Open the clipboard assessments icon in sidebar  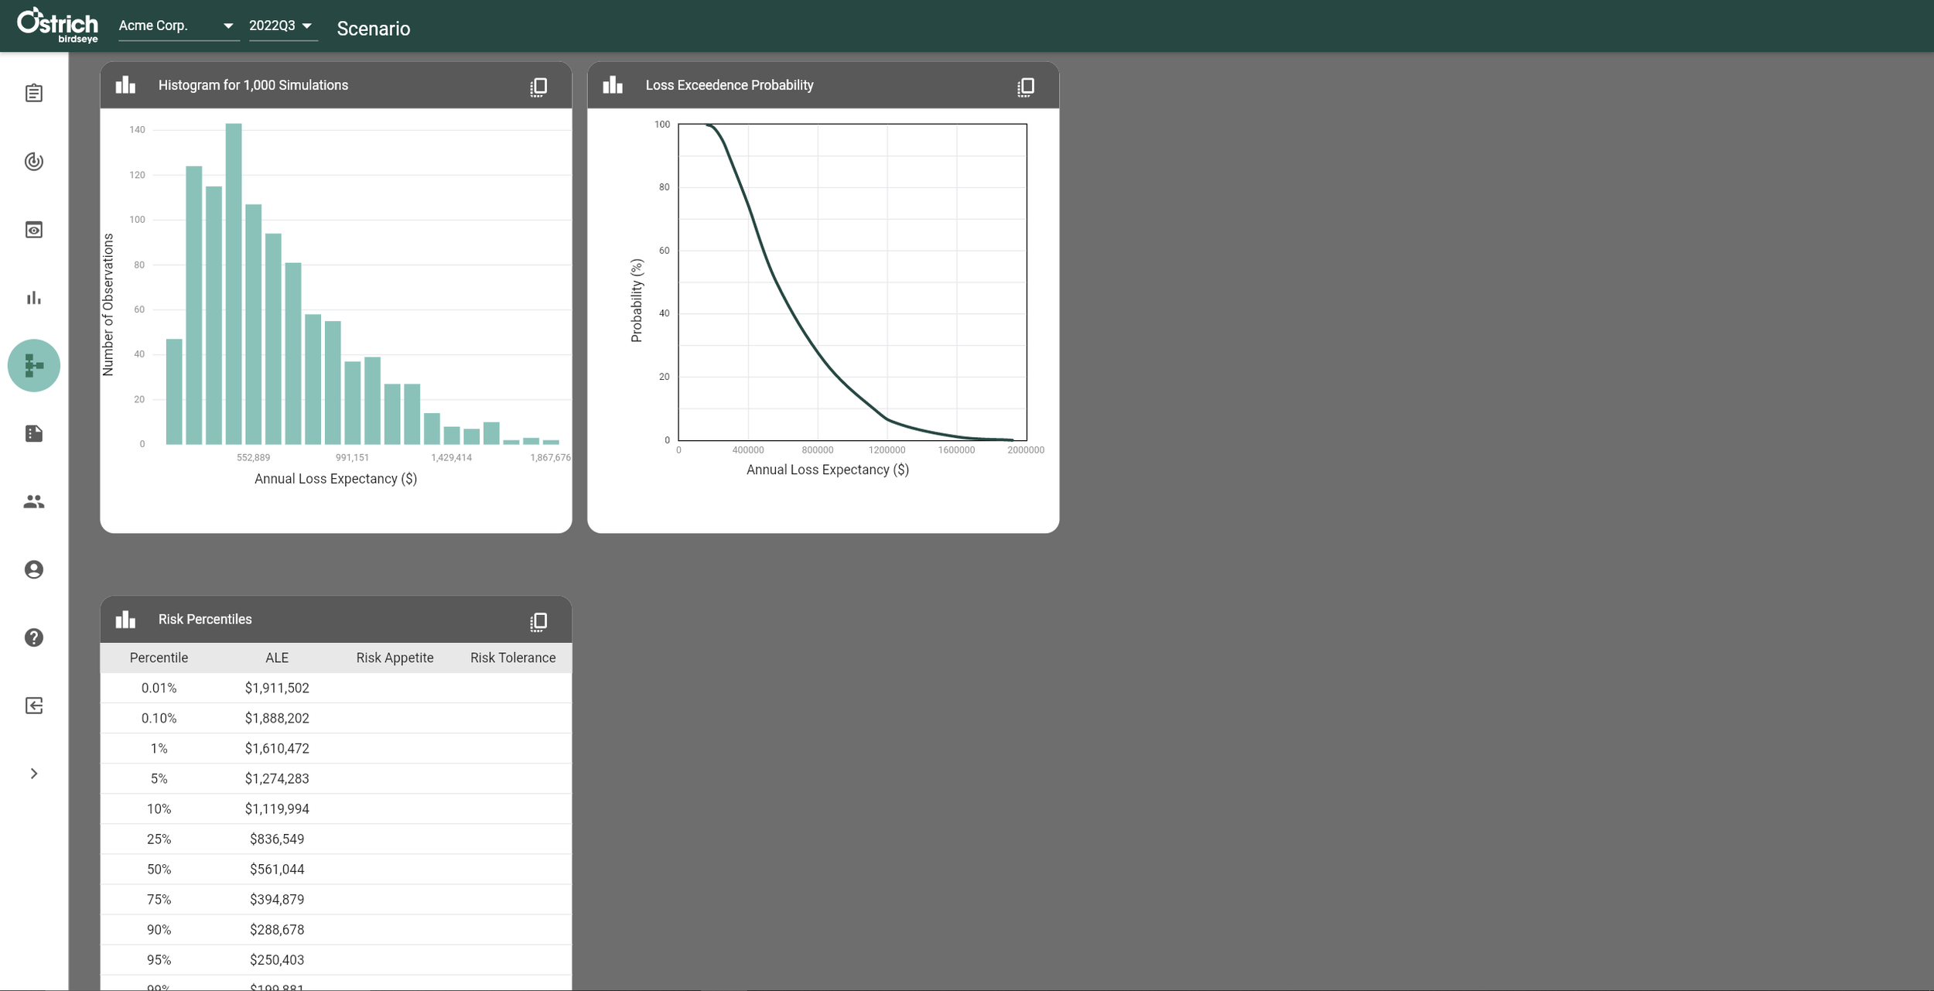pos(34,93)
